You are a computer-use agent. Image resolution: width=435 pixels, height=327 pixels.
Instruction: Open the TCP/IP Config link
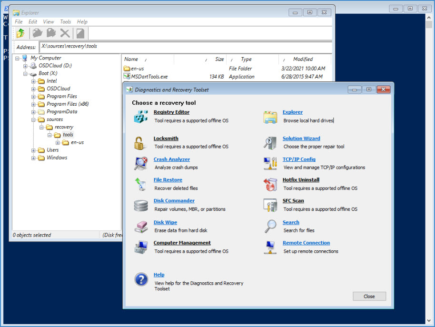[x=299, y=159]
